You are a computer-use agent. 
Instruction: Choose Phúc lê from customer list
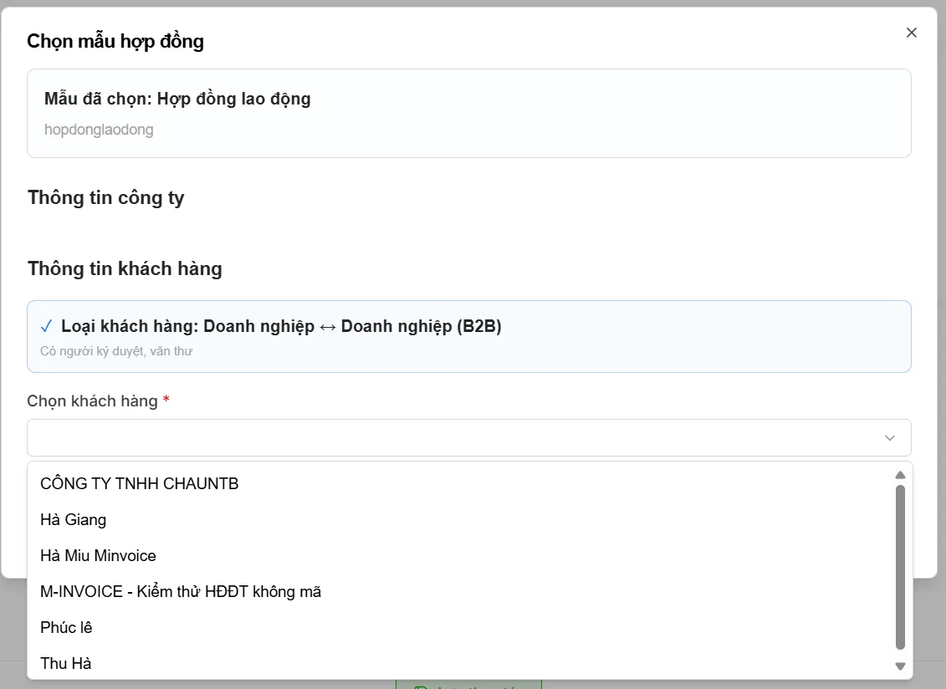pyautogui.click(x=66, y=627)
